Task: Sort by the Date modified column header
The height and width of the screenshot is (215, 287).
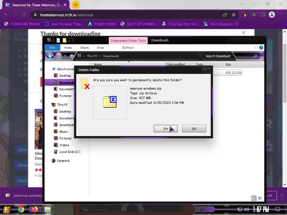Action: [x=179, y=65]
